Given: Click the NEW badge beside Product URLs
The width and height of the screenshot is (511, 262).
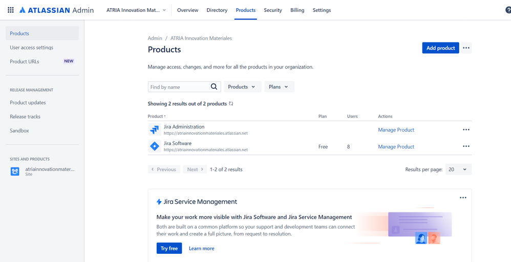Looking at the screenshot, I should (x=69, y=61).
